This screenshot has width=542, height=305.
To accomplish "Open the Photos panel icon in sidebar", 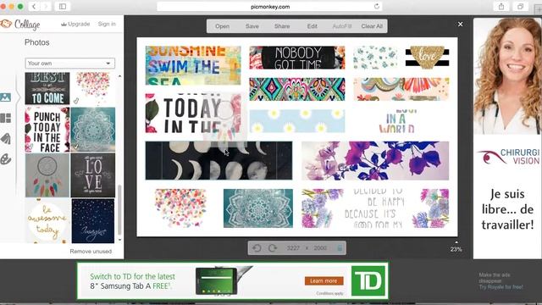I will (6, 97).
